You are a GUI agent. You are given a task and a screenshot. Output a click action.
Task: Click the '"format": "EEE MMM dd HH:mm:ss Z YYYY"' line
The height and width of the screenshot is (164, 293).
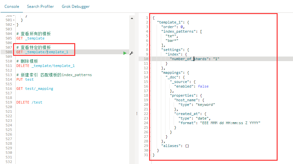pyautogui.click(x=219, y=123)
